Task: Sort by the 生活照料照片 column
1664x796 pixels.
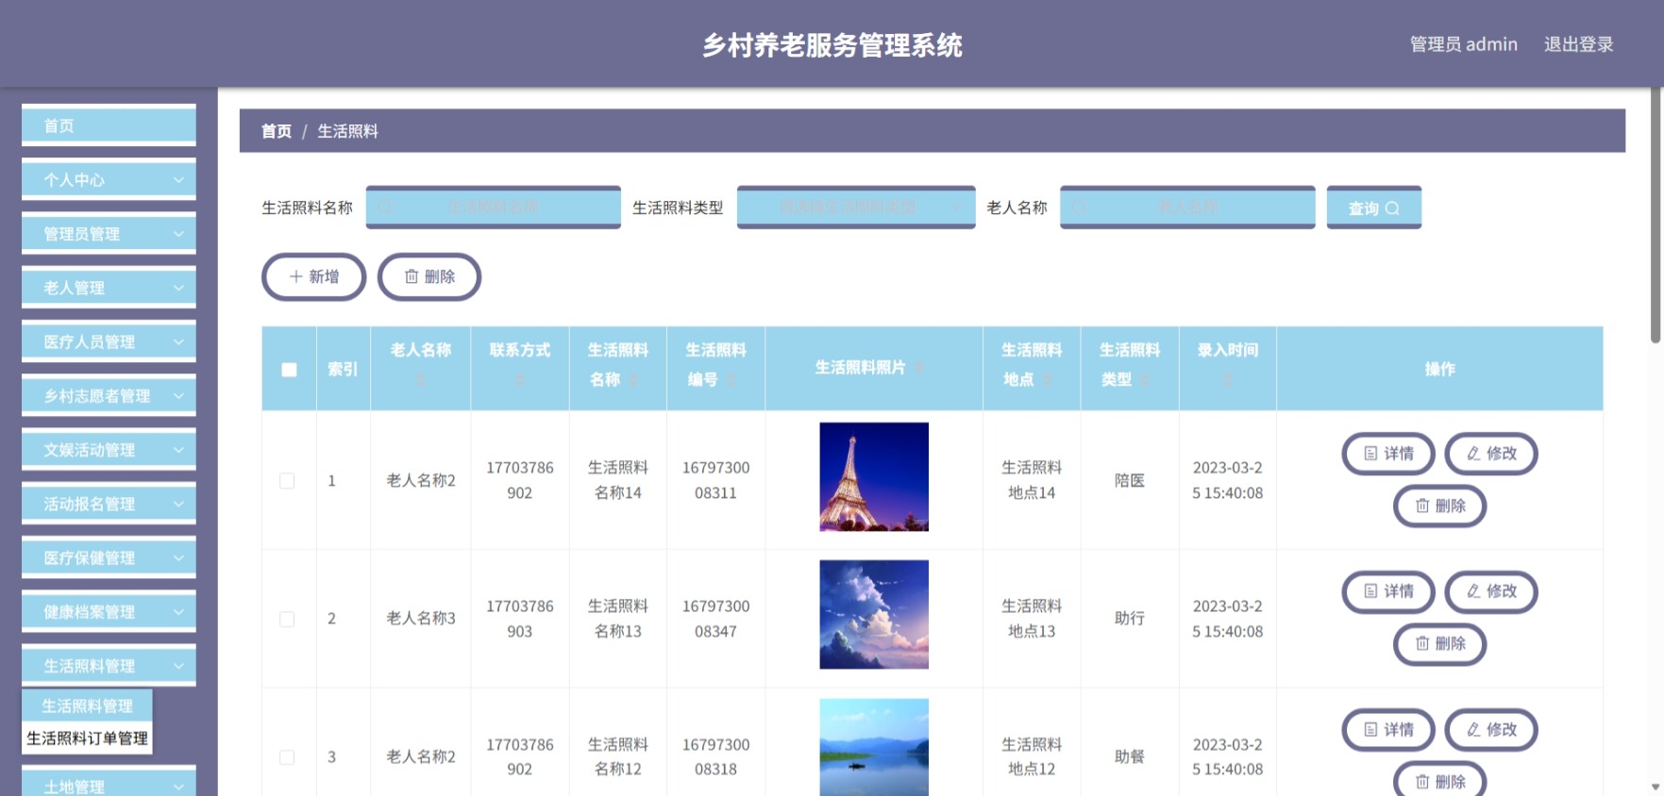Action: click(x=918, y=368)
